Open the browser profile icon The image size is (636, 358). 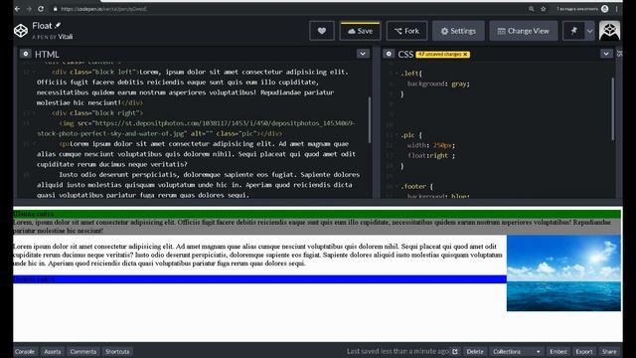point(605,9)
